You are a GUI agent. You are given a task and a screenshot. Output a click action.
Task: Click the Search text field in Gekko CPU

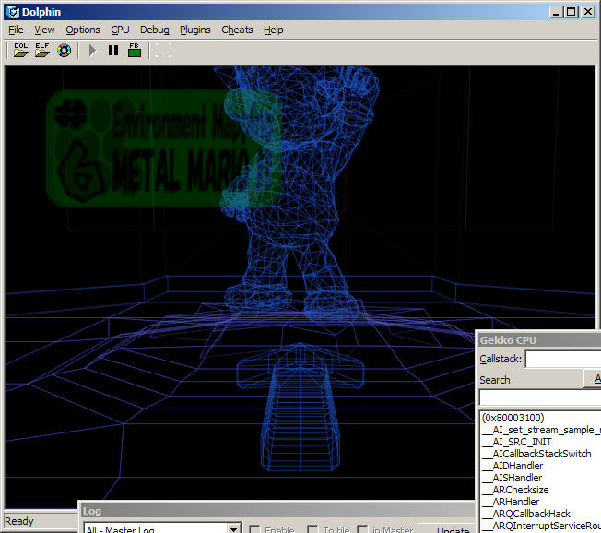tap(540, 397)
